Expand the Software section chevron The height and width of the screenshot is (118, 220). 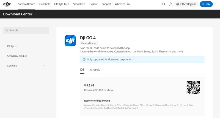(44, 66)
